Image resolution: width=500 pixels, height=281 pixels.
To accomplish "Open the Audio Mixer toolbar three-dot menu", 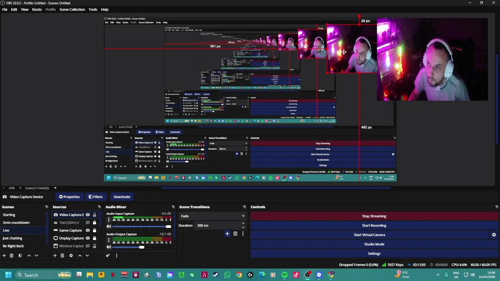I will 116,256.
